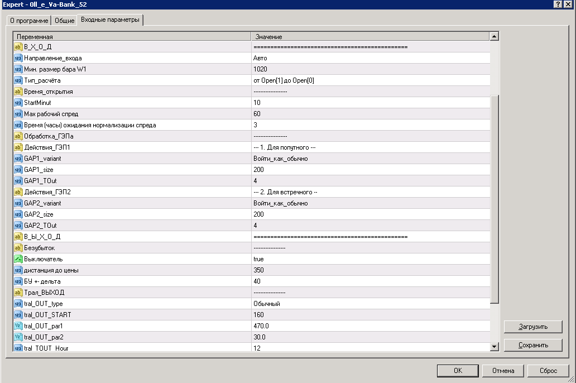Click the icon next to GAP1_size
The width and height of the screenshot is (576, 383).
tap(18, 169)
